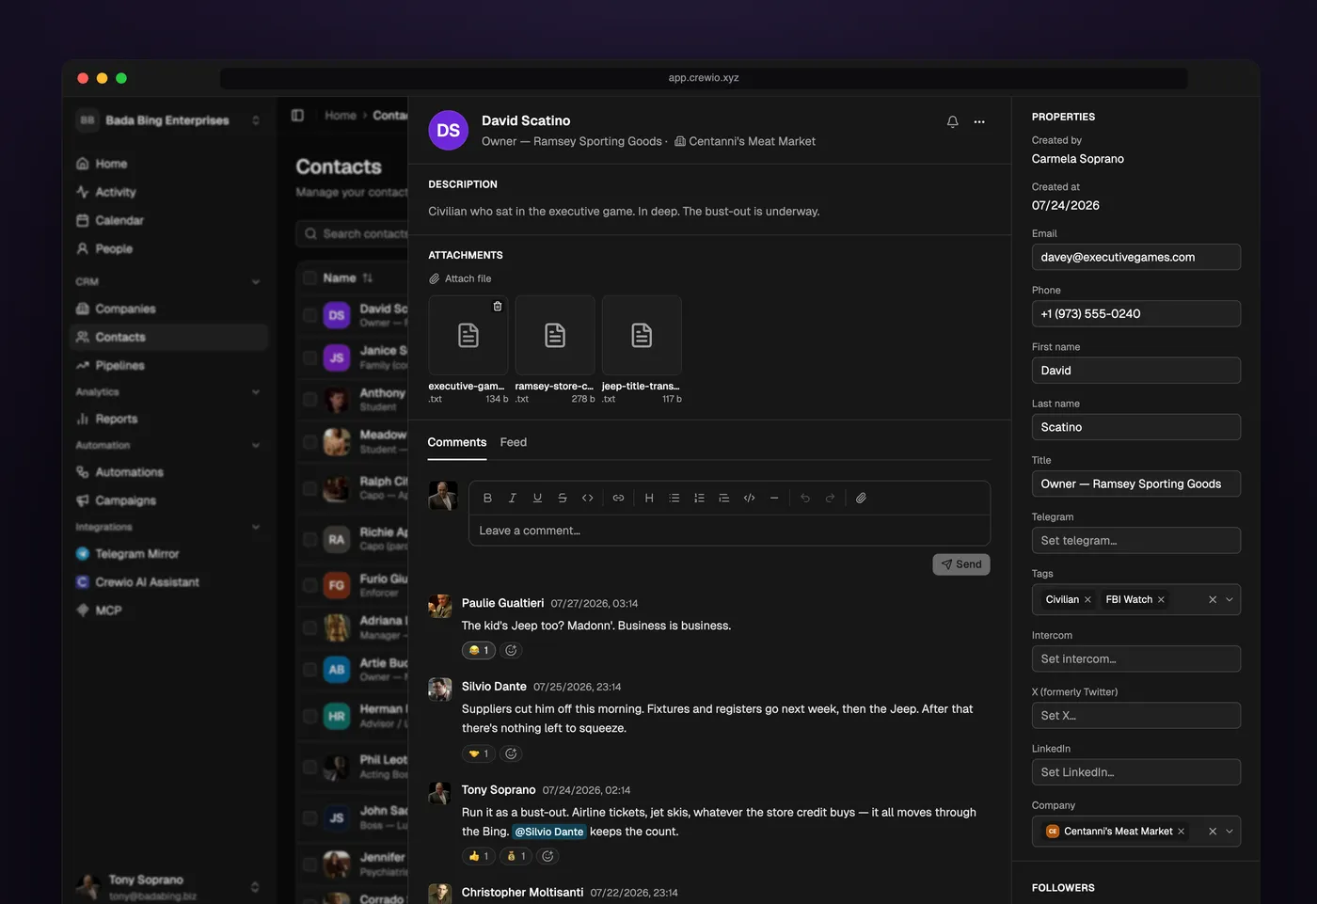Remove the Civilian tag
Viewport: 1317px width, 904px height.
(1088, 600)
